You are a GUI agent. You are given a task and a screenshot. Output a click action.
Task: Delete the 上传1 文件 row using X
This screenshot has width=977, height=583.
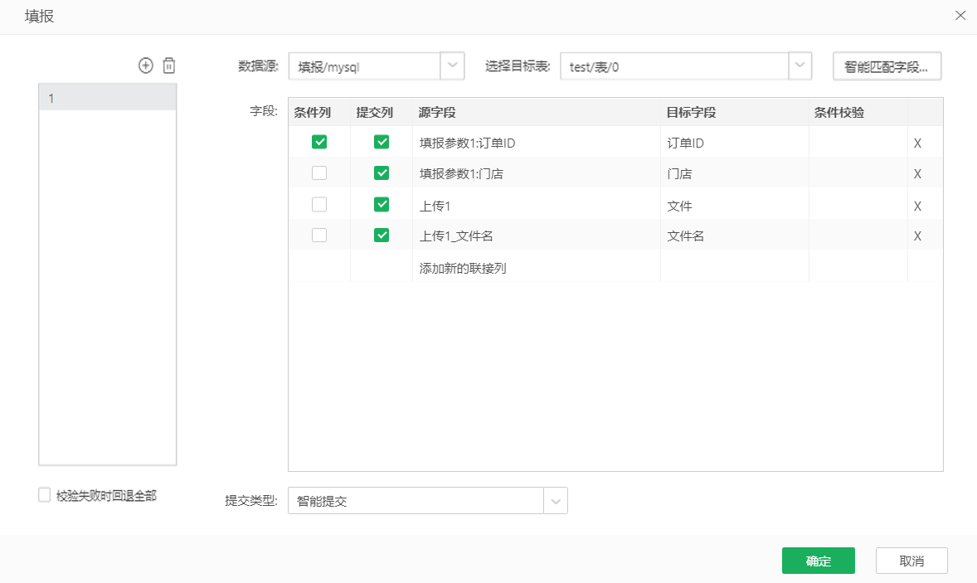tap(917, 205)
